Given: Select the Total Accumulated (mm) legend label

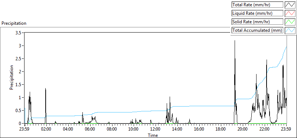Looking at the screenshot, I should pyautogui.click(x=257, y=30).
